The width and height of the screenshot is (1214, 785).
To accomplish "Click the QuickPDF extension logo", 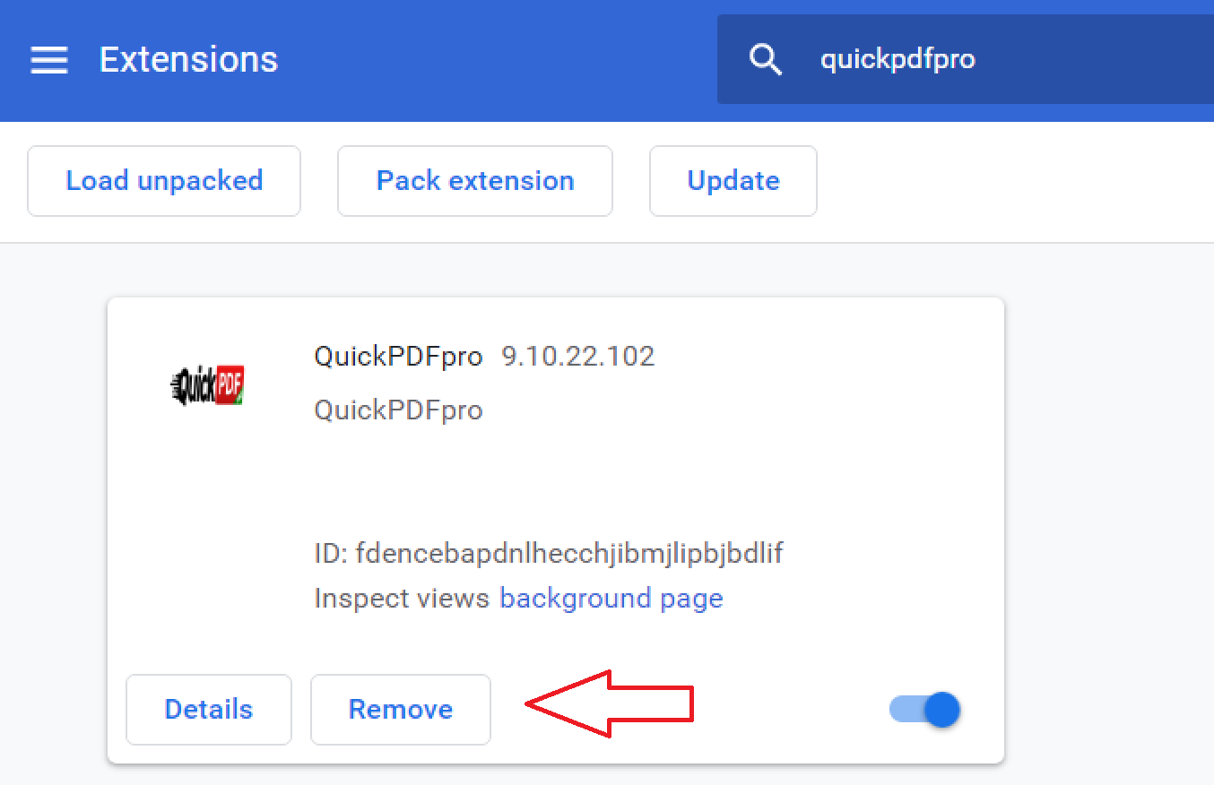I will [208, 386].
